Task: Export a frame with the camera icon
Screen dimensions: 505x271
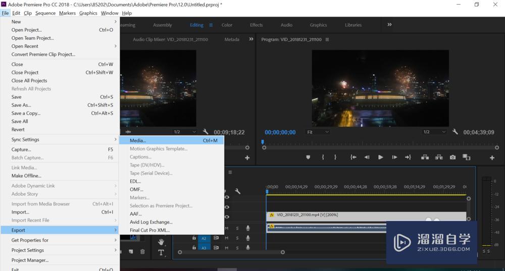Action: [453, 157]
